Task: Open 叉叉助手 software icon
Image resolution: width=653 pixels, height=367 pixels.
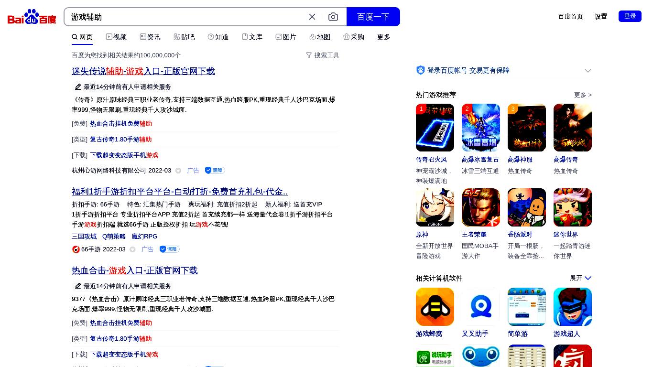Action: [x=481, y=307]
